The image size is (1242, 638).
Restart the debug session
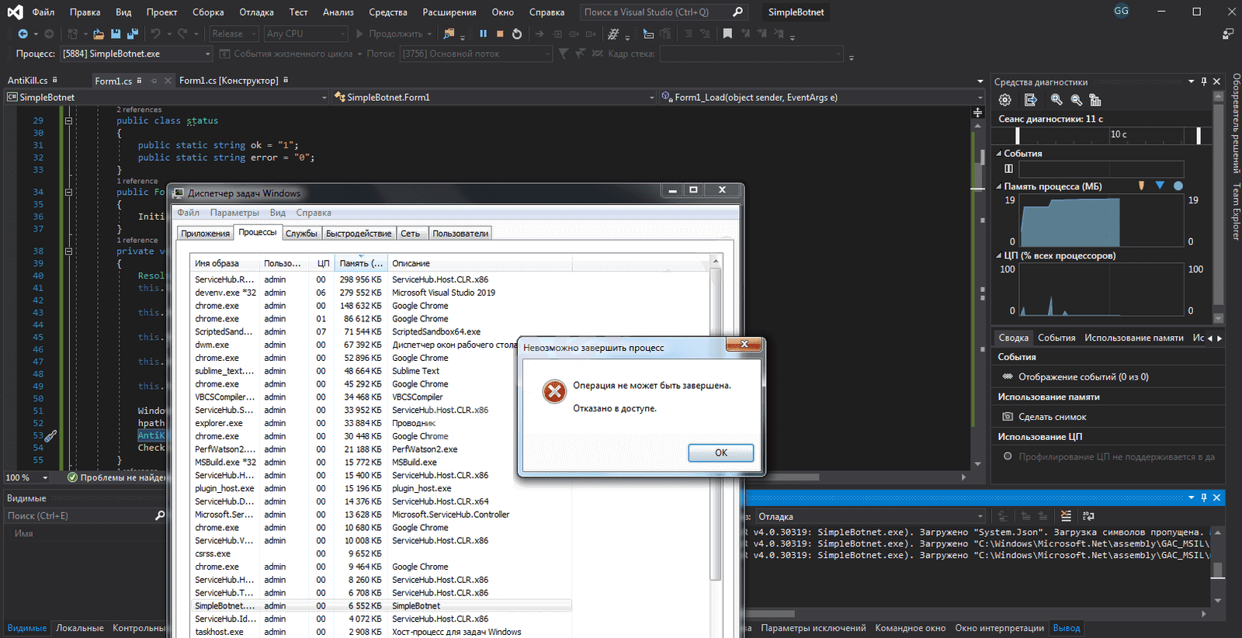click(x=517, y=34)
